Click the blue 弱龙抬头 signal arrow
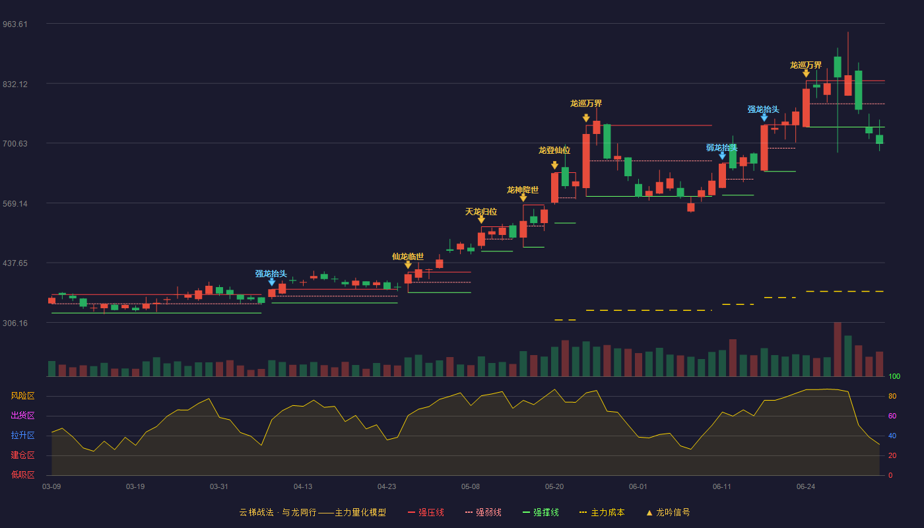The height and width of the screenshot is (528, 924). pyautogui.click(x=722, y=156)
